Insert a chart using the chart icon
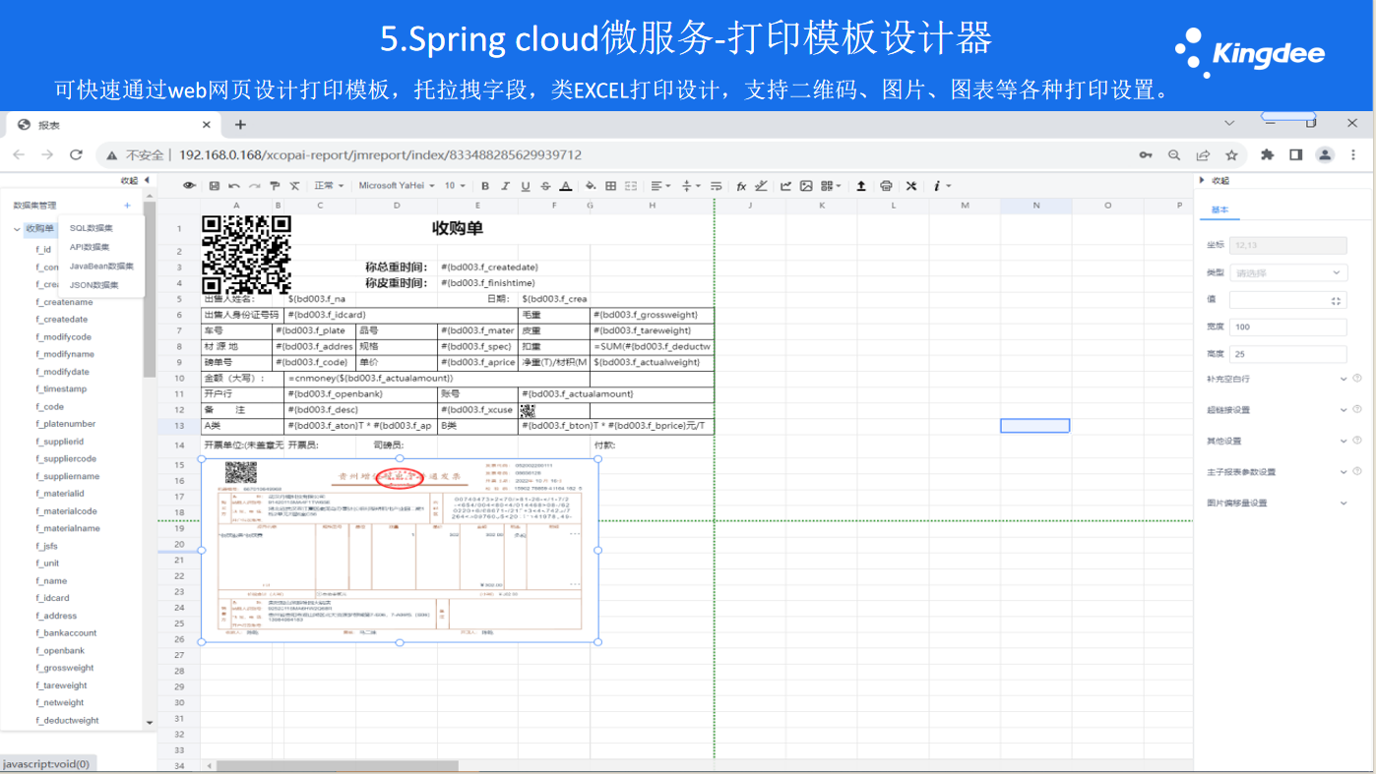The image size is (1376, 774). coord(785,186)
